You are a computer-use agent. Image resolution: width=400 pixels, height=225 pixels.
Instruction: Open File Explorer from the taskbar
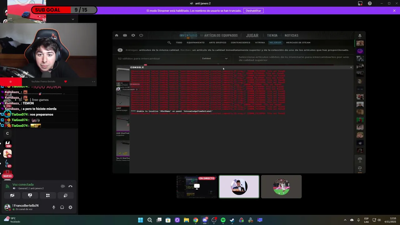pos(186,220)
